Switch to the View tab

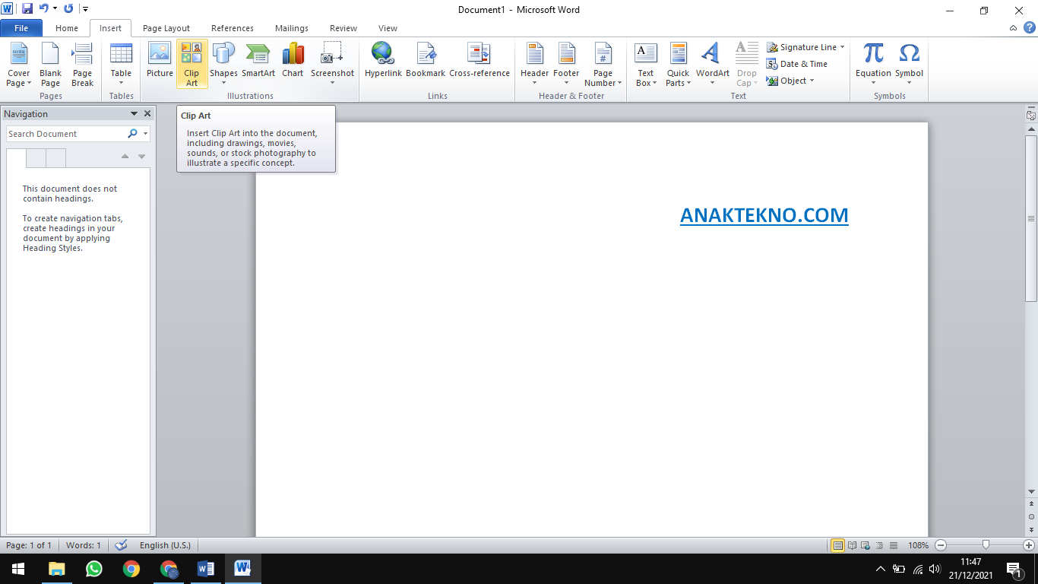click(388, 28)
